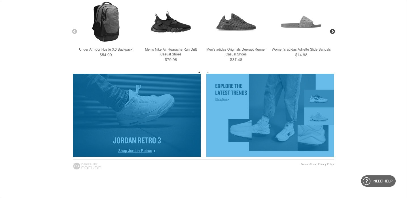Open Shop Jordan Retros link

135,151
